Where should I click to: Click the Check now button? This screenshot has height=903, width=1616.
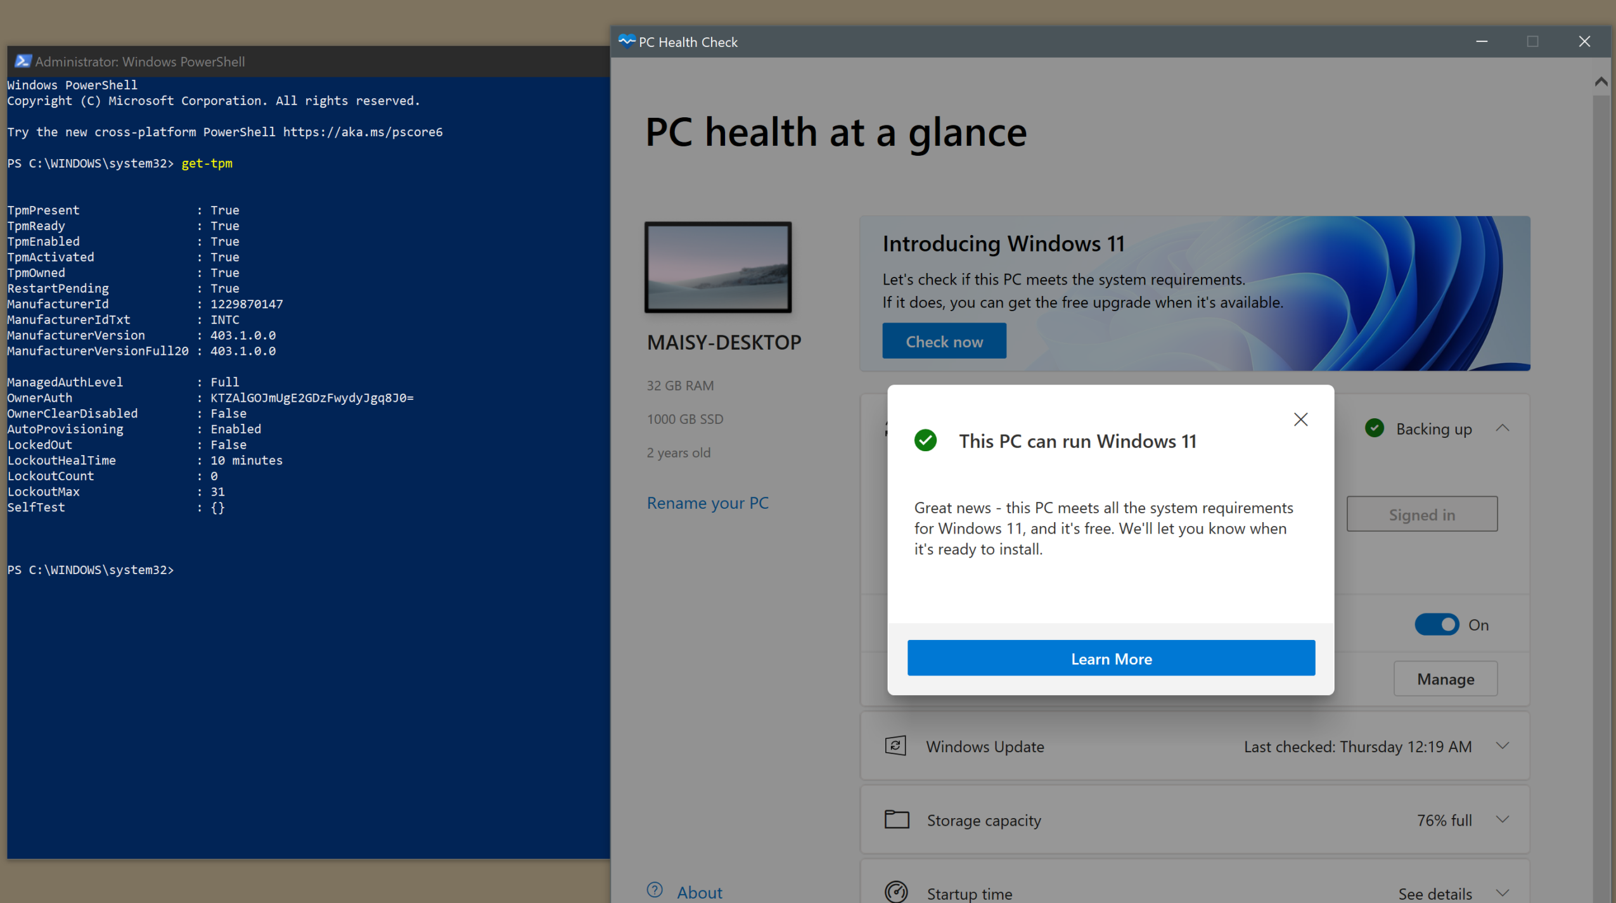(944, 341)
